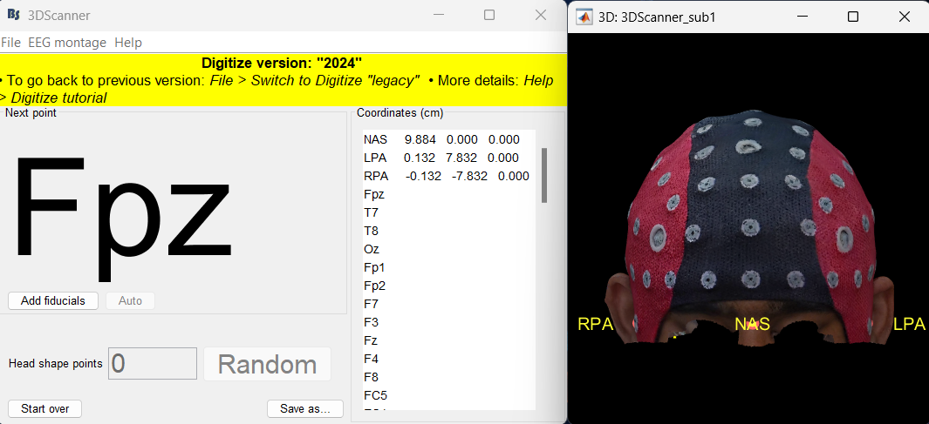Select Oz in the coordinates list
This screenshot has width=929, height=424.
click(372, 249)
